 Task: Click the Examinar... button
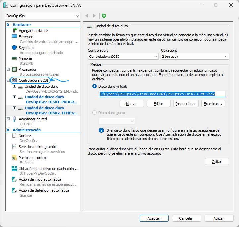[x=213, y=104]
